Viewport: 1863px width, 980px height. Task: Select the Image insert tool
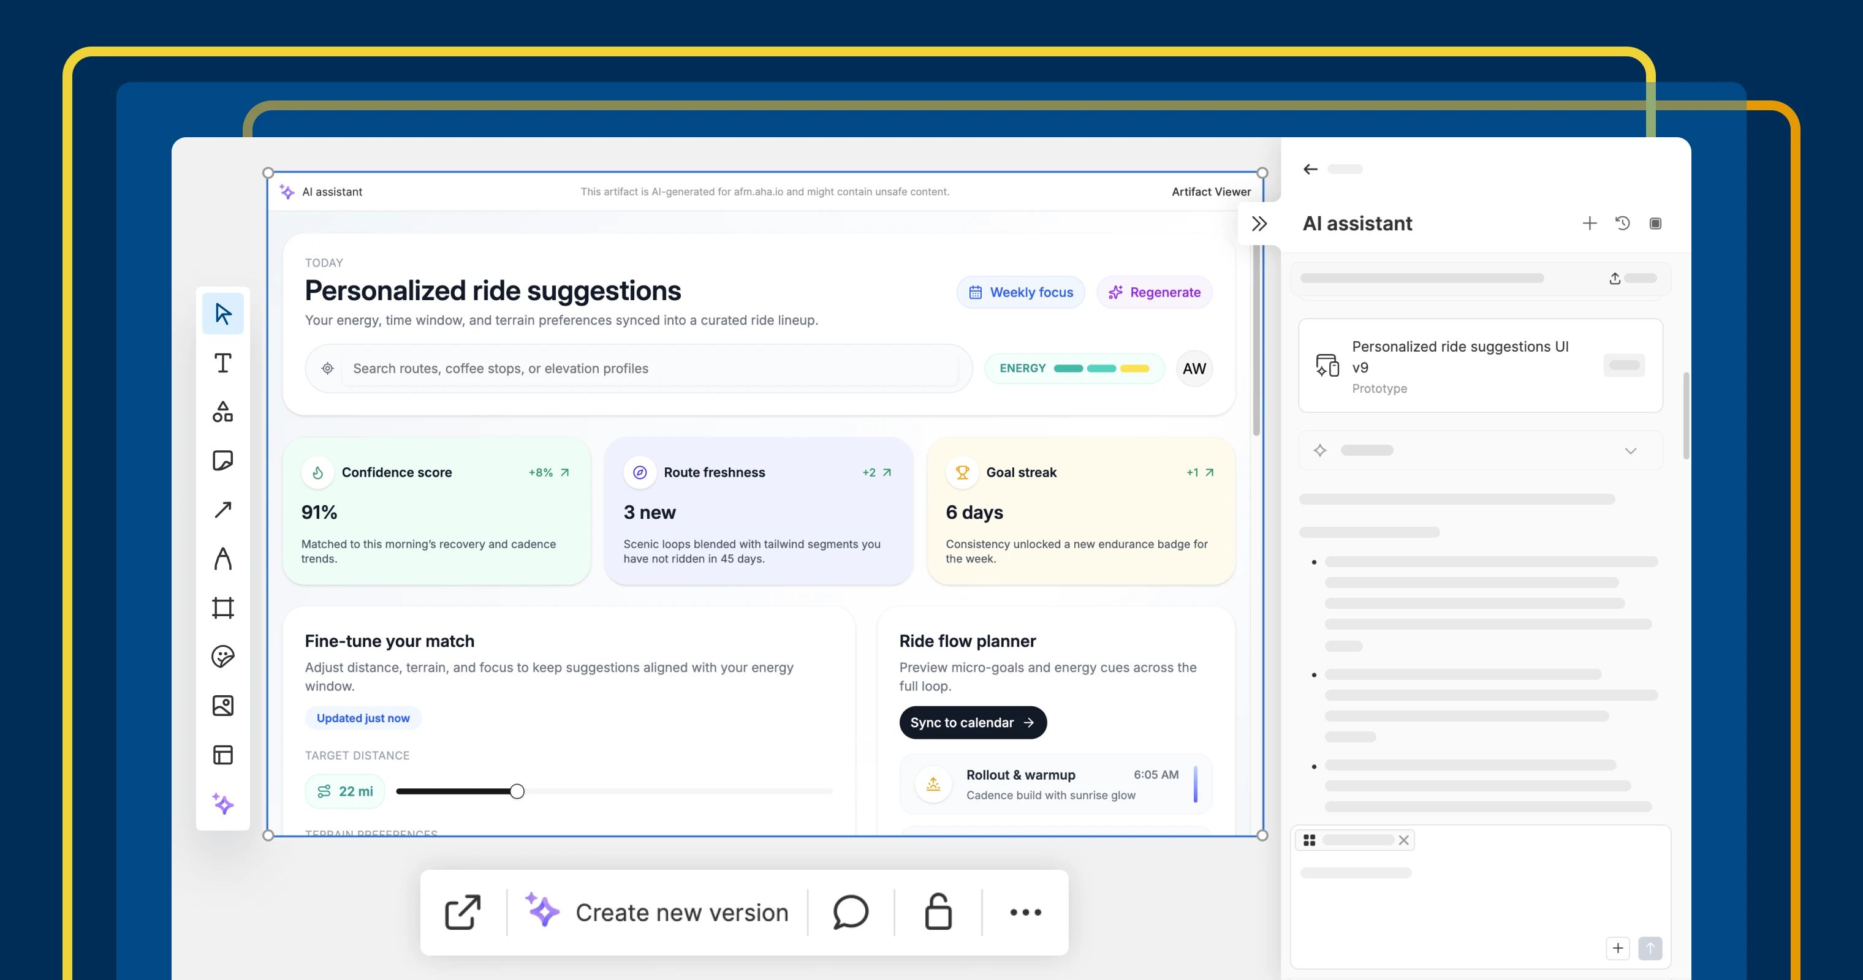coord(222,706)
